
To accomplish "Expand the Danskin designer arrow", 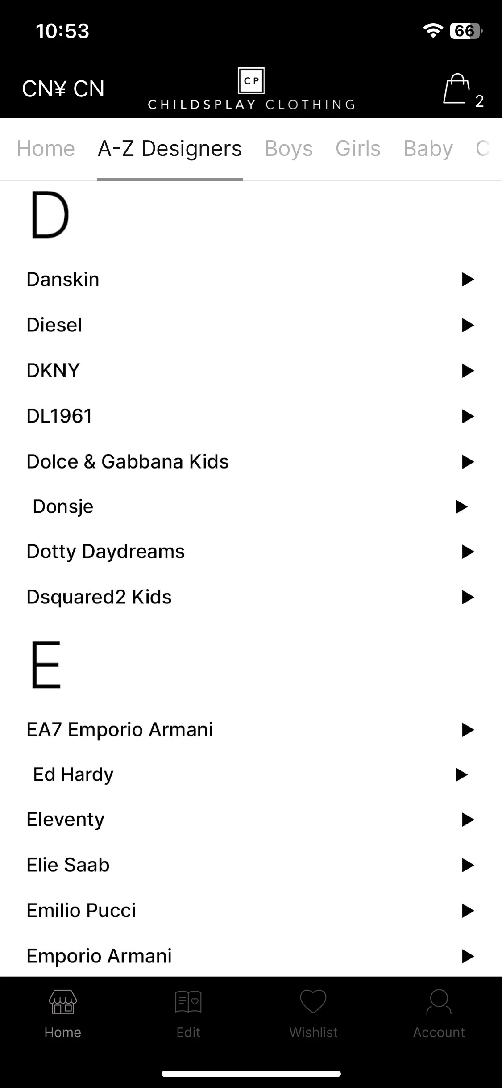I will tap(468, 279).
